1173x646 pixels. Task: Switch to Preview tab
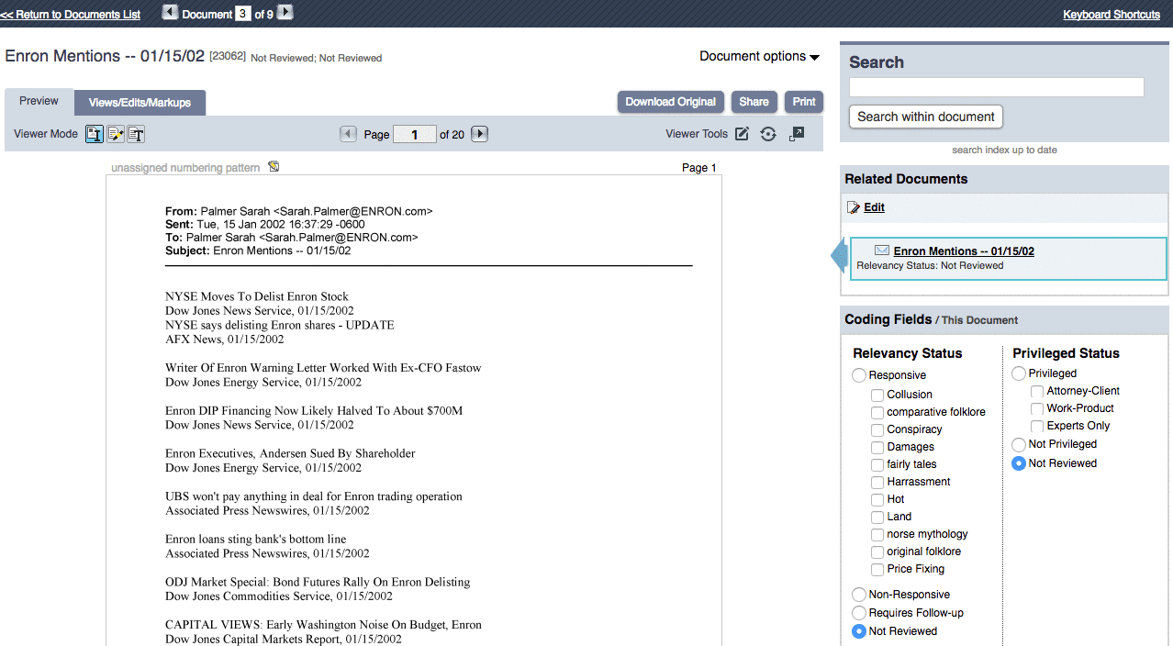(x=39, y=101)
